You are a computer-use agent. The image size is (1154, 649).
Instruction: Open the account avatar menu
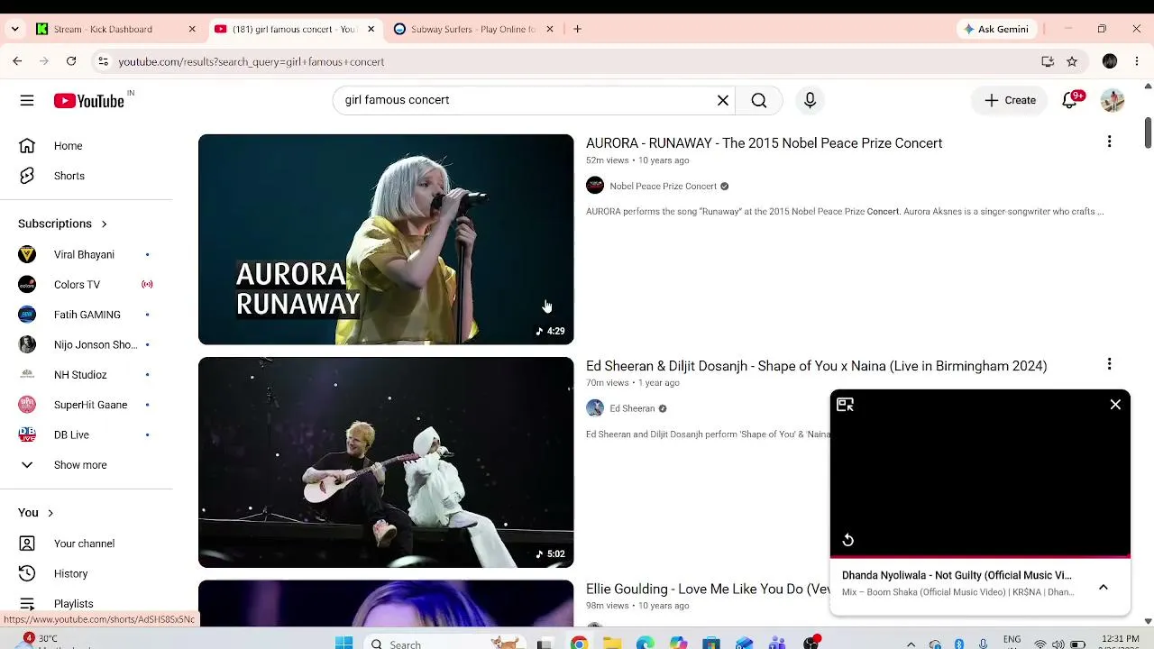click(1113, 100)
